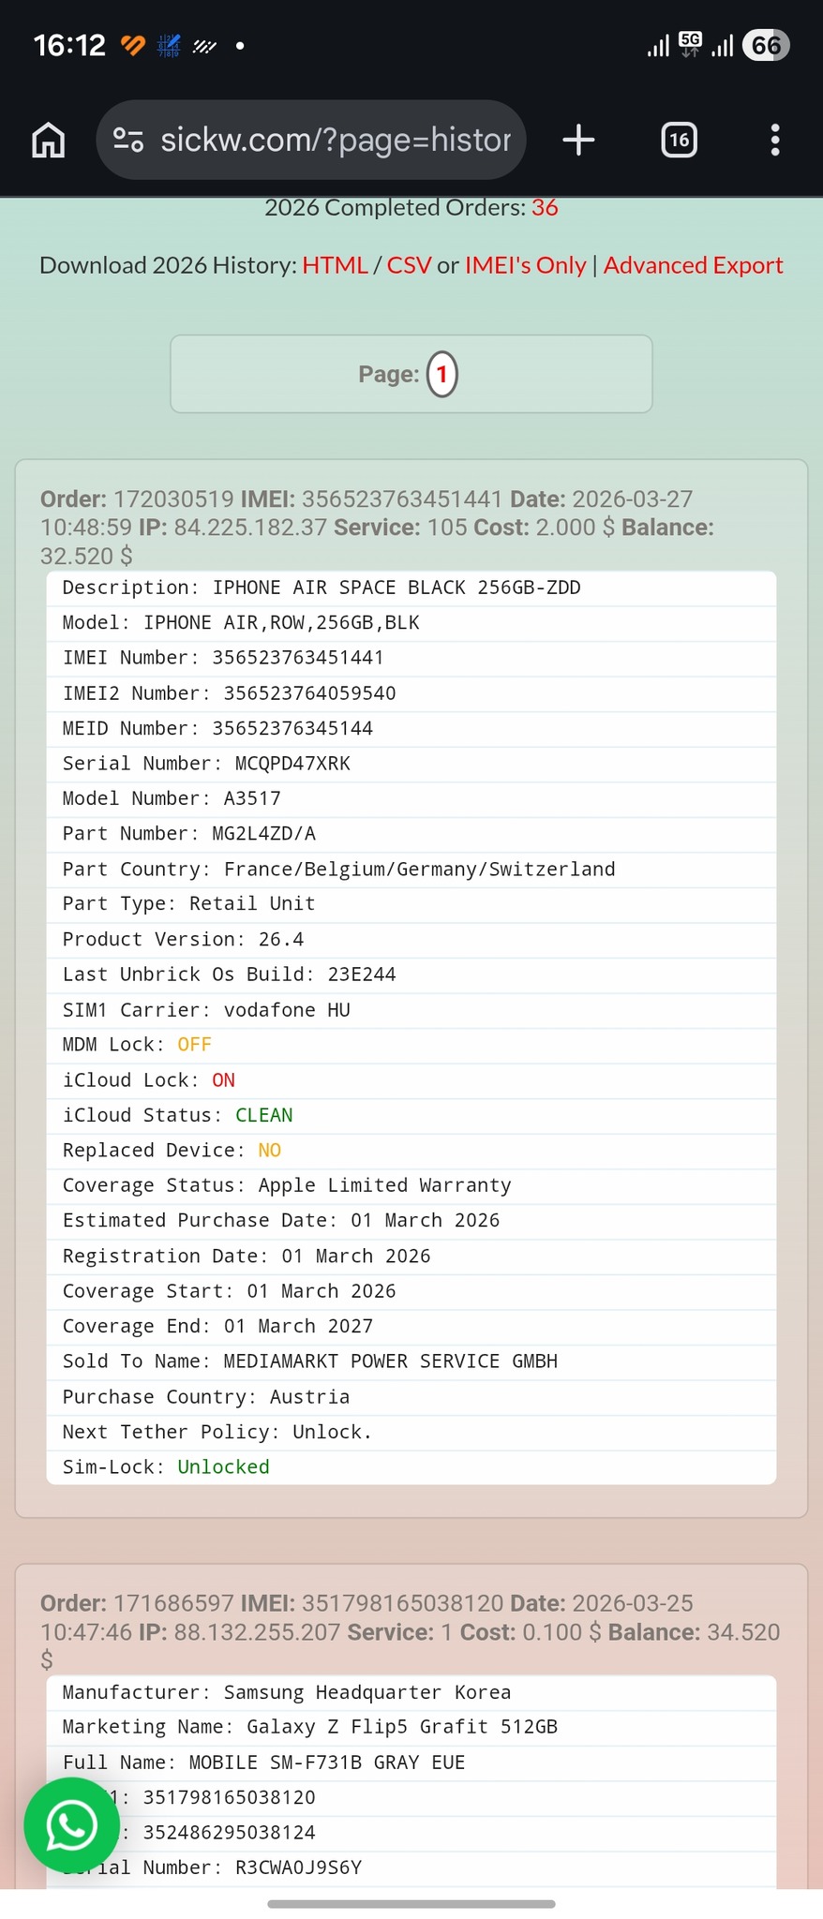This screenshot has width=823, height=1919.
Task: Tap the browser home icon
Action: (49, 140)
